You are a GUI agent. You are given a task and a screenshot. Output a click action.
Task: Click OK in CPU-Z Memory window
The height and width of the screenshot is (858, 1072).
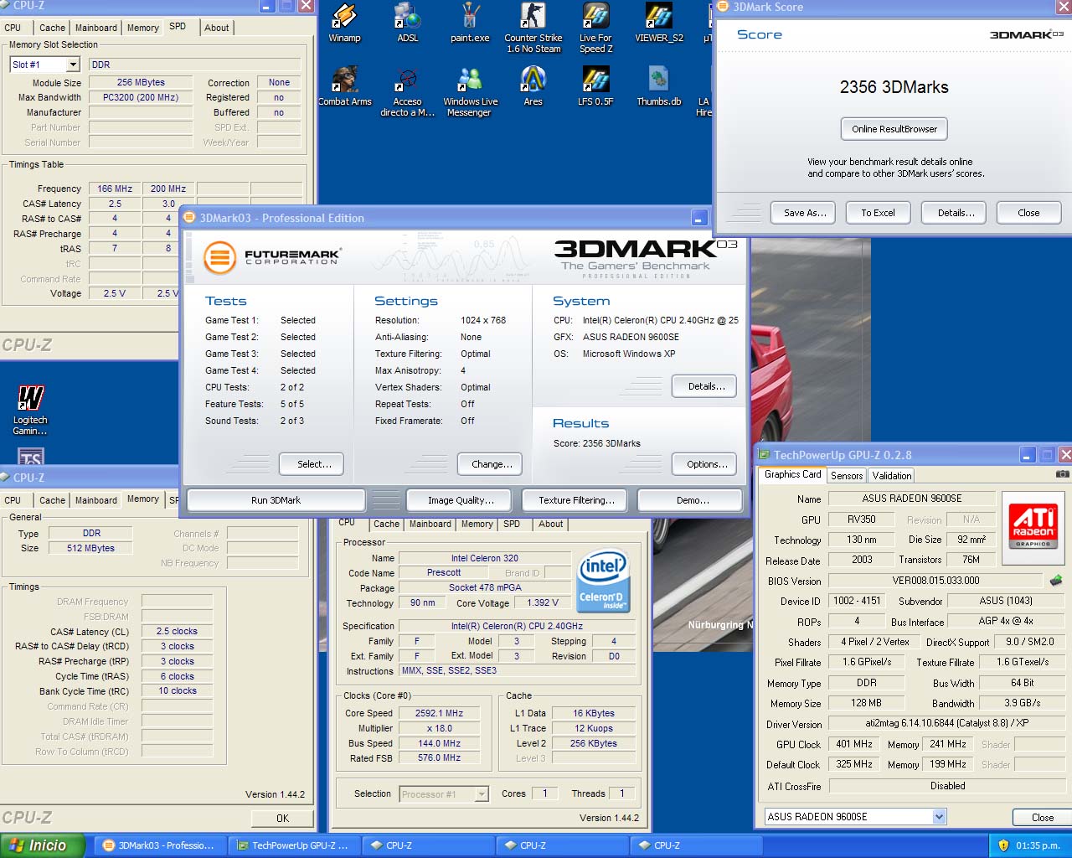click(283, 819)
